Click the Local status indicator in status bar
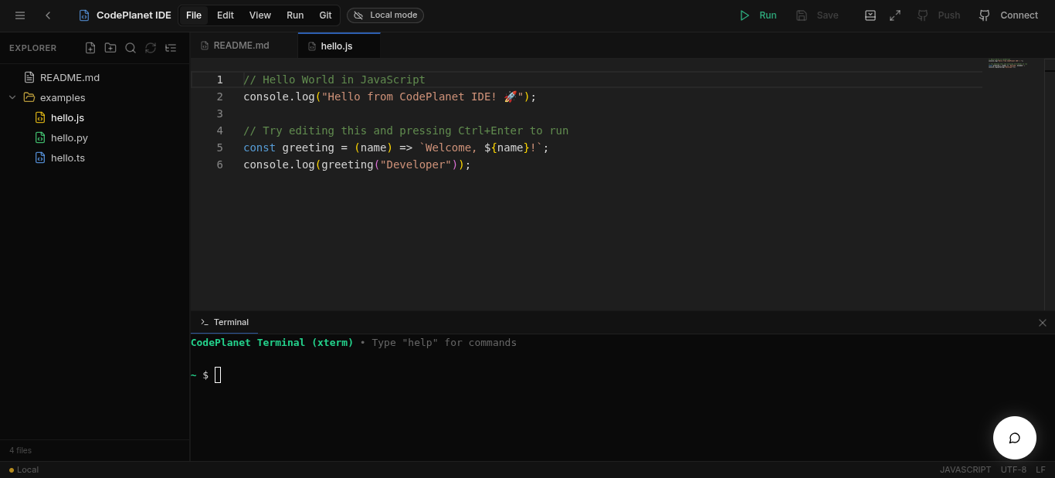Image resolution: width=1055 pixels, height=478 pixels. 24,470
